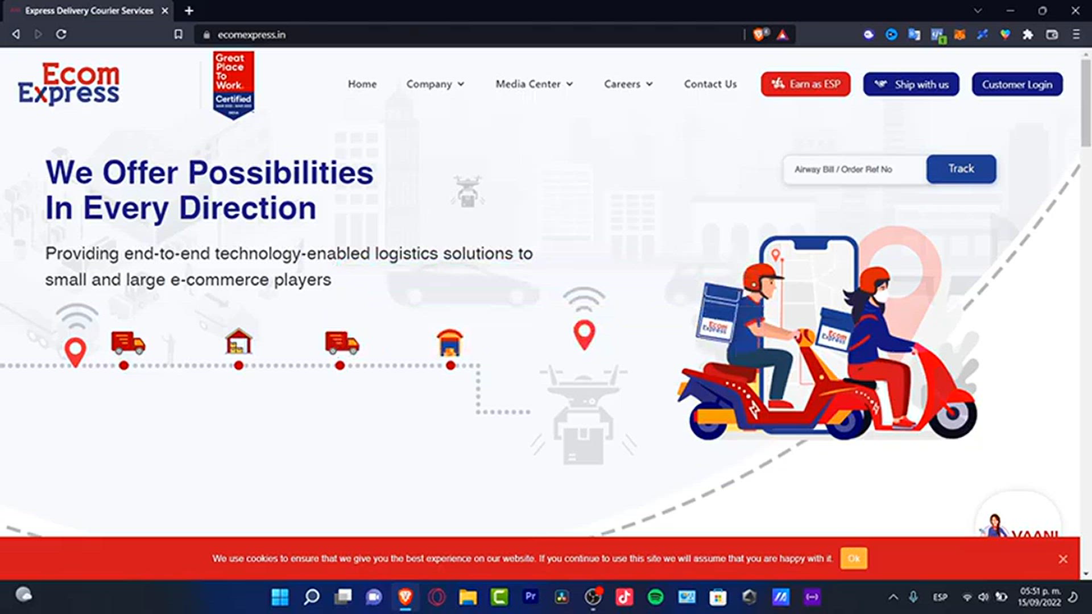The image size is (1092, 614).
Task: Open the Contact Us page
Action: click(x=710, y=84)
